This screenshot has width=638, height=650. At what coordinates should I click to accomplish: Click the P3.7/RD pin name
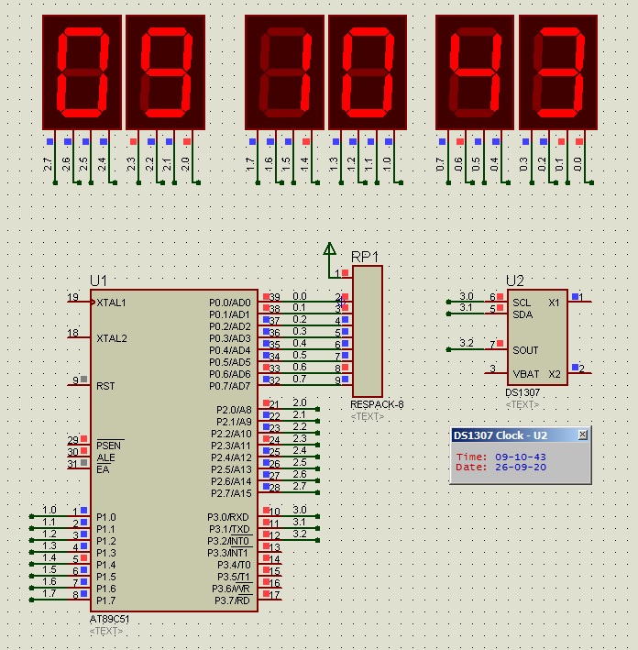coord(232,600)
